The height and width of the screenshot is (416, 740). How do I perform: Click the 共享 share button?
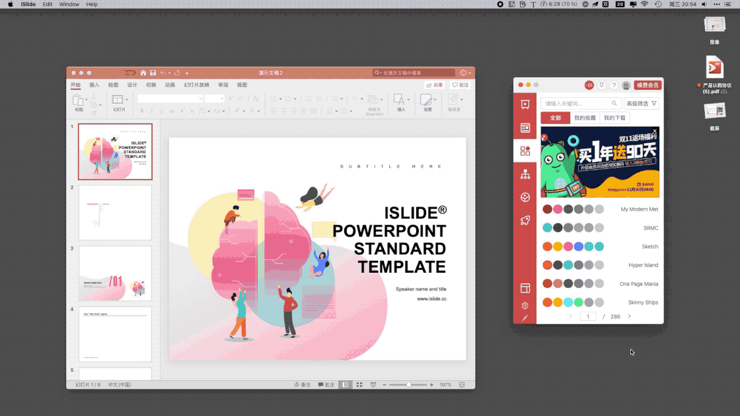(435, 85)
